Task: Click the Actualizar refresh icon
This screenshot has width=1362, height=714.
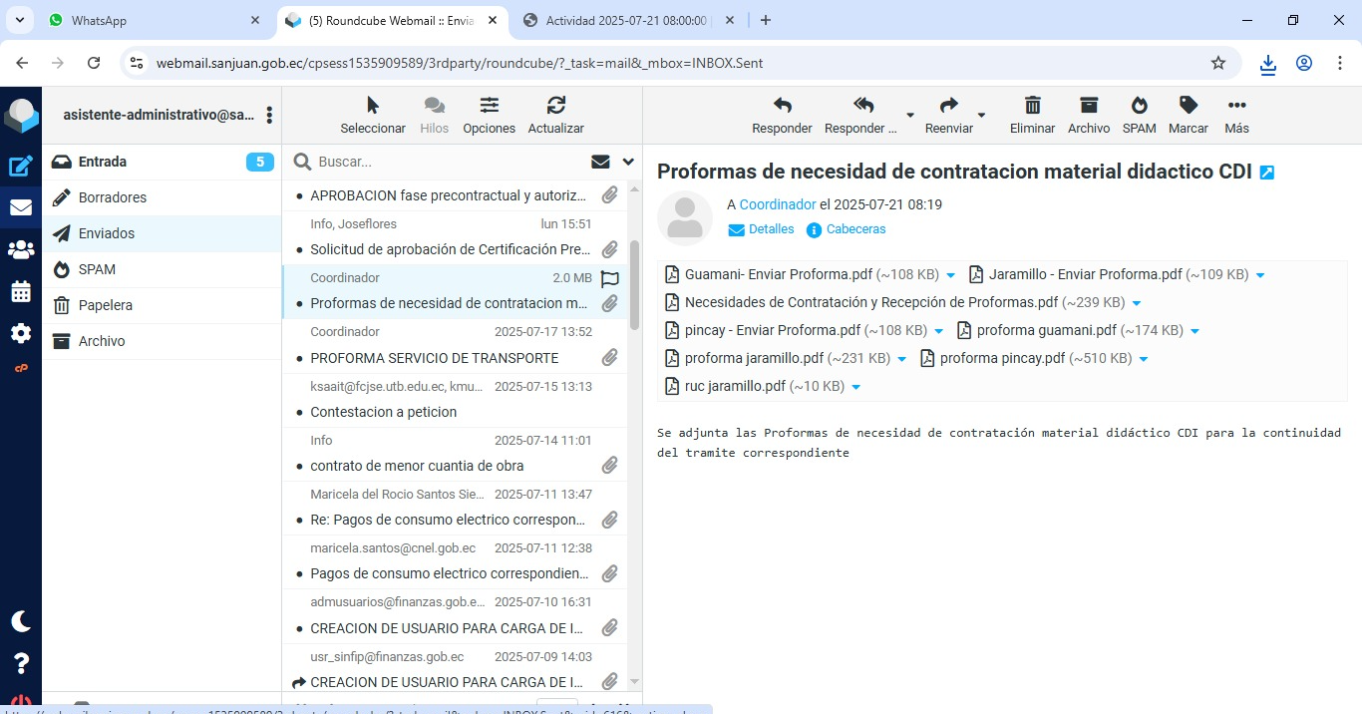Action: click(555, 106)
